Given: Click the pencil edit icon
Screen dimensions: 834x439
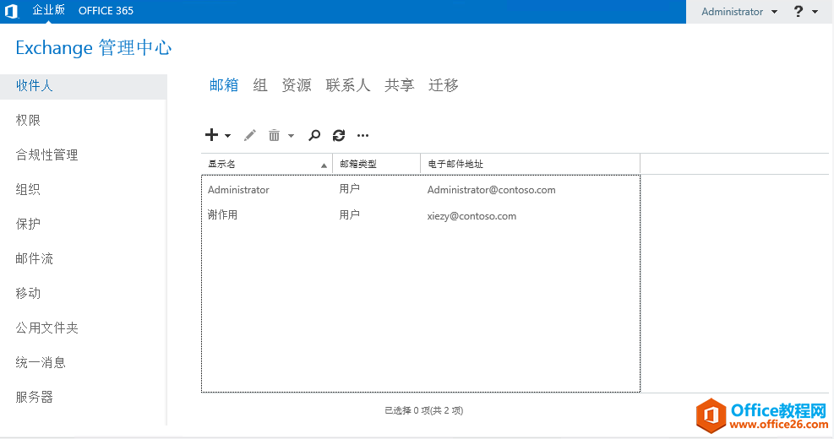Looking at the screenshot, I should click(250, 136).
